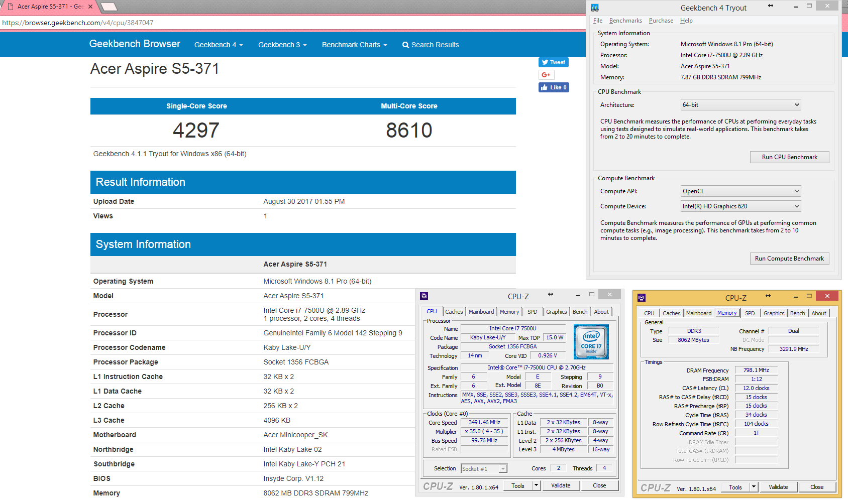Screen dimensions: 848x500
Task: Click the resize arrows in left CPU-Z title bar
Action: (x=551, y=294)
